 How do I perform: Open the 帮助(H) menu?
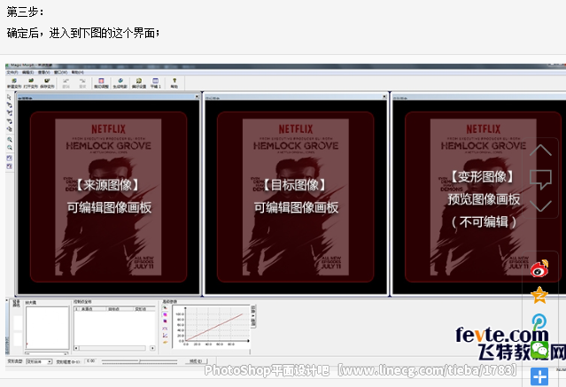(77, 73)
